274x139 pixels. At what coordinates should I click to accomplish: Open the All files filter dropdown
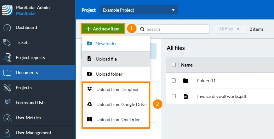coord(229,29)
